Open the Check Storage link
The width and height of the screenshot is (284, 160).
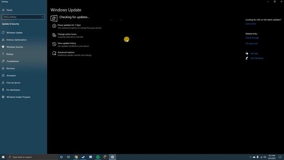point(252,38)
